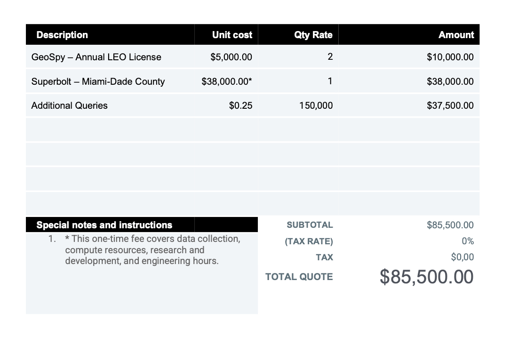Click the large $85,500.00 total quote
This screenshot has width=510, height=337.
pyautogui.click(x=426, y=277)
